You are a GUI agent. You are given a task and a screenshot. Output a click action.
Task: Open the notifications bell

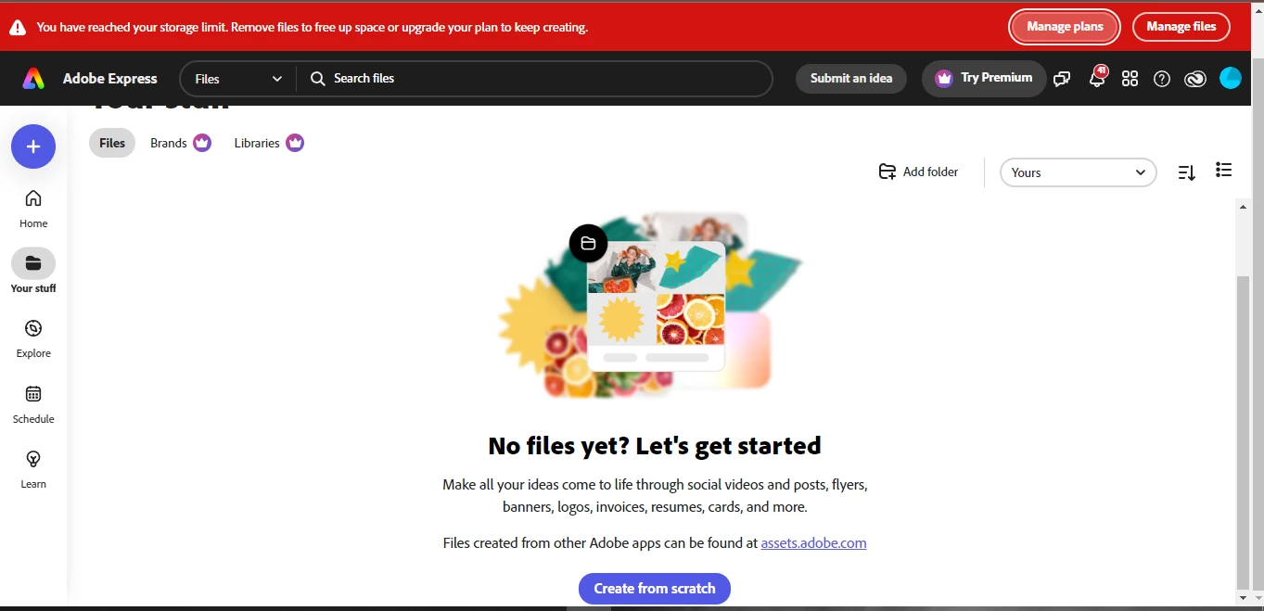coord(1097,78)
